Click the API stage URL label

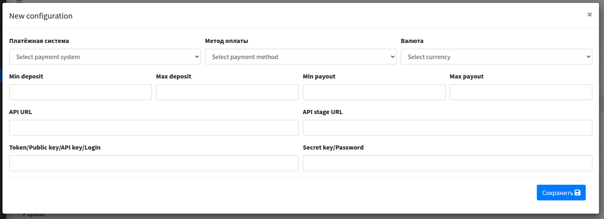(x=323, y=112)
